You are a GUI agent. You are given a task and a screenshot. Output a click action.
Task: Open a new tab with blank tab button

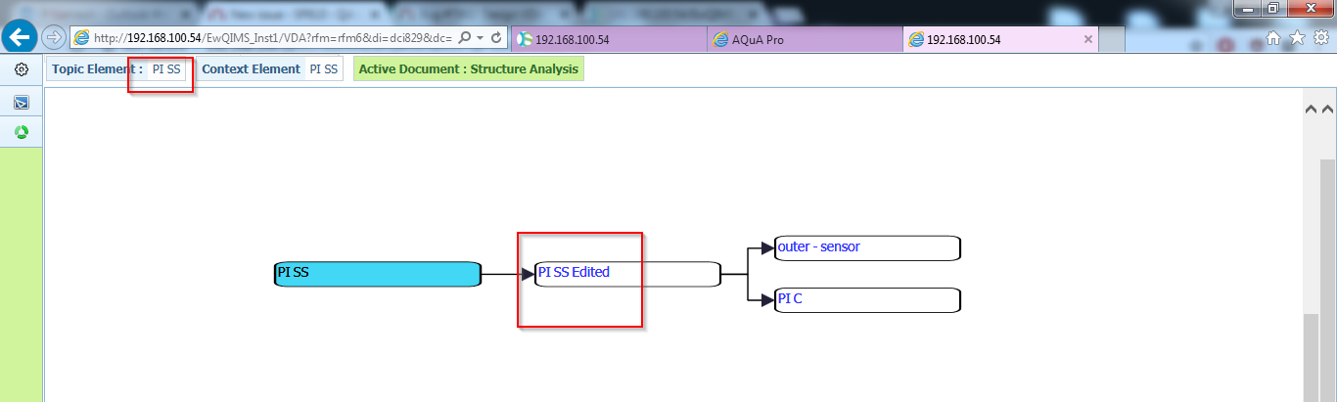(x=1112, y=39)
